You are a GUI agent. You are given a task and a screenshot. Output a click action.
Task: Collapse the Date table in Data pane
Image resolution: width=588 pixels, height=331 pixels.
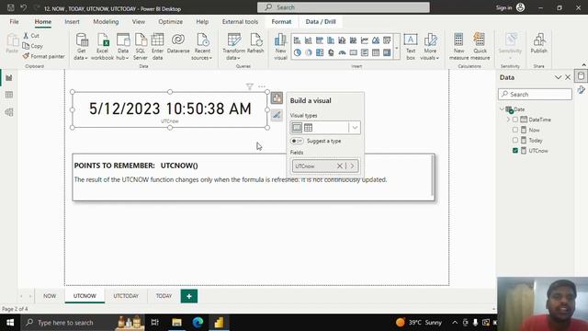tap(502, 109)
